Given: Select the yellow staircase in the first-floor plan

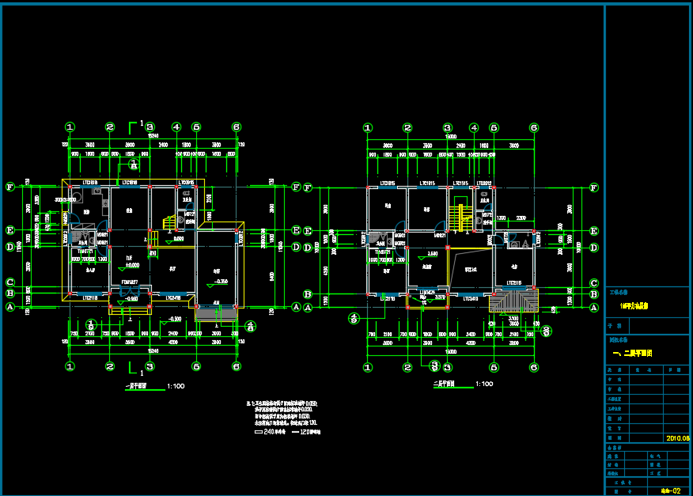Looking at the screenshot, I should 169,223.
